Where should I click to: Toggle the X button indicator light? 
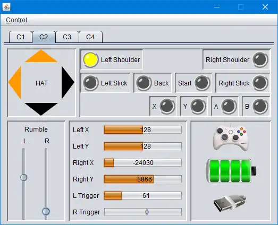click(167, 106)
